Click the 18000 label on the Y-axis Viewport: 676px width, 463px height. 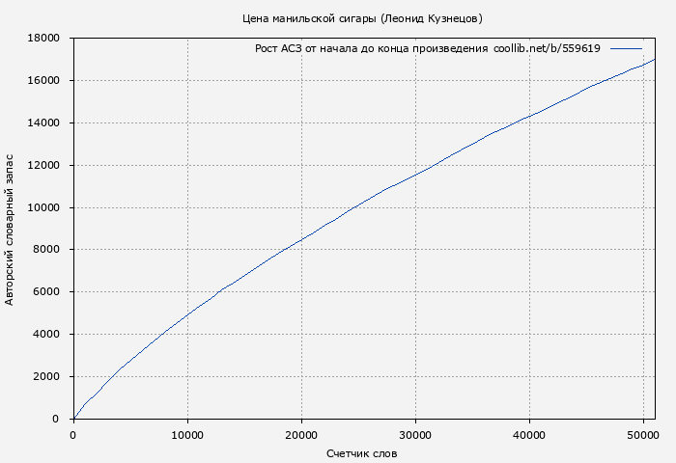(x=44, y=39)
